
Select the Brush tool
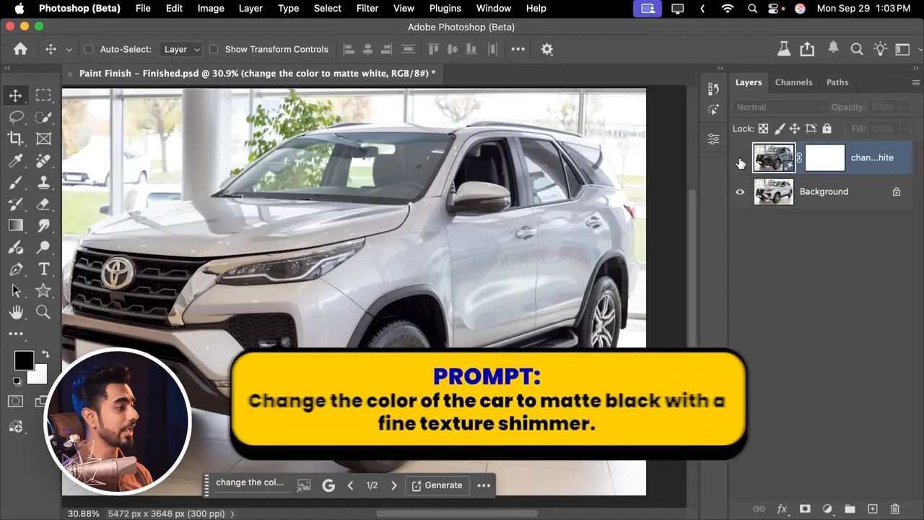point(15,182)
